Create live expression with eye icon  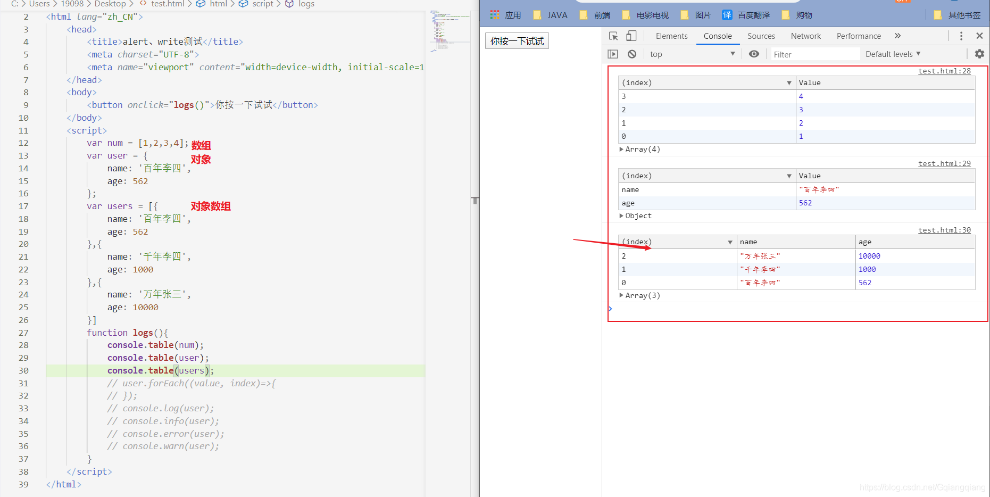pos(754,54)
